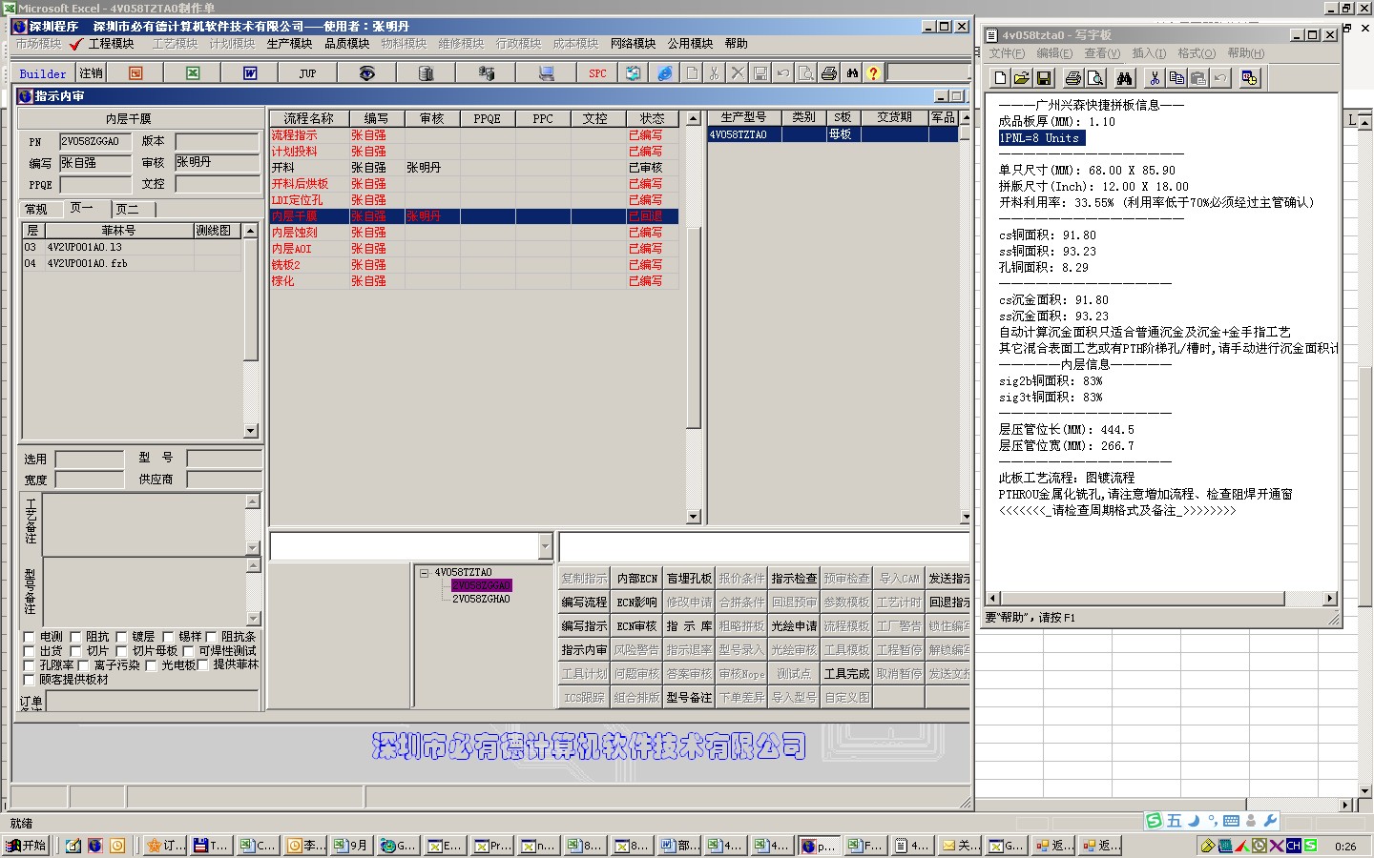The width and height of the screenshot is (1374, 858).
Task: Open the dropdown arrow of the combo box under the process list
Action: [545, 546]
